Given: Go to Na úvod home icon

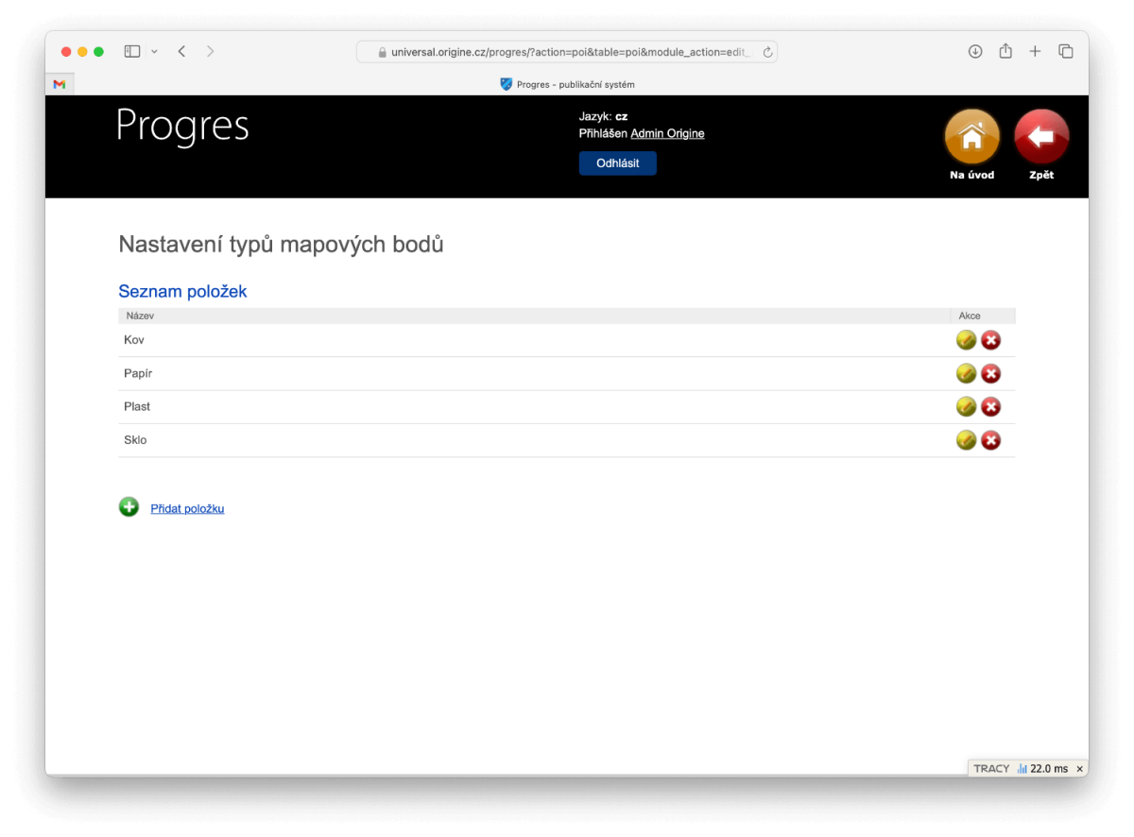Looking at the screenshot, I should coord(971,138).
